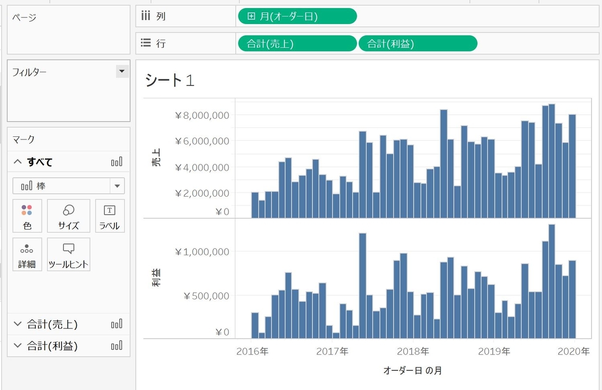This screenshot has height=390, width=602.
Task: Click the ¥6,000,000 axis label
Action: [202, 141]
